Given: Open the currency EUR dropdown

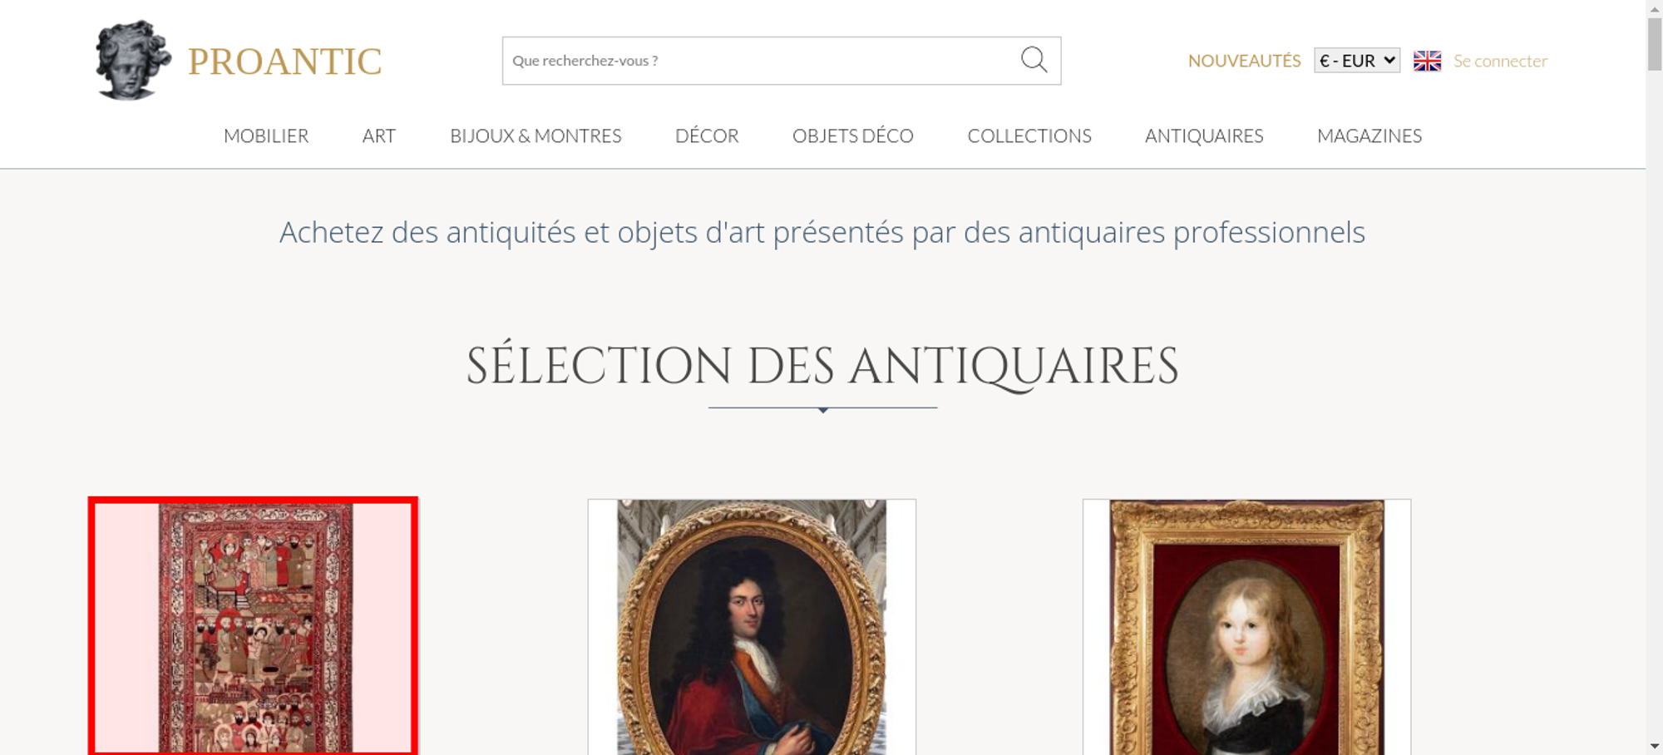Looking at the screenshot, I should click(1357, 61).
